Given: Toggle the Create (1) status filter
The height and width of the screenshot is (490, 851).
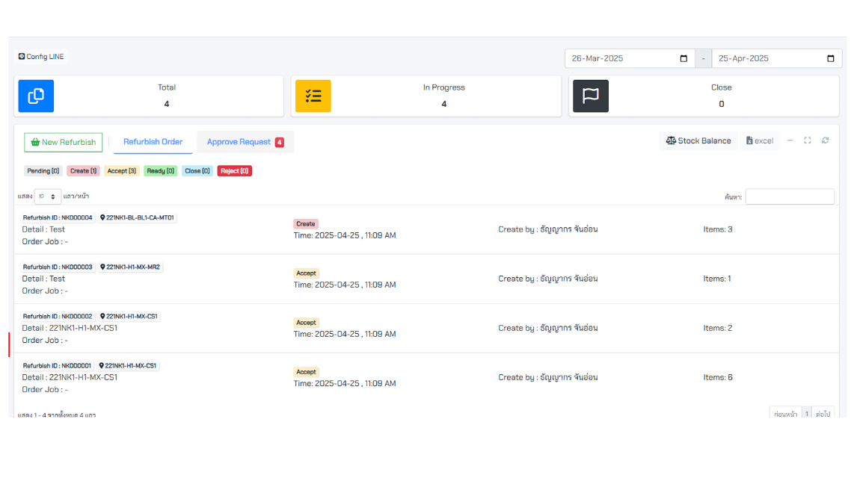Looking at the screenshot, I should pyautogui.click(x=83, y=171).
